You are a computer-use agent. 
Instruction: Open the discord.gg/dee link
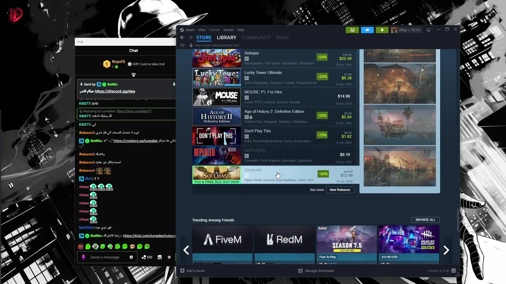115,91
